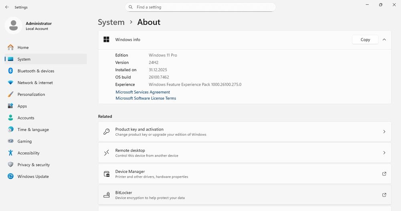Screen dimensions: 401x211
Task: Click the version value 24H2
Action: pos(154,62)
